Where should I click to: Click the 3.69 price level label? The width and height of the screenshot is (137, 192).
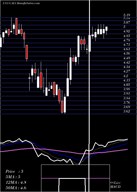[x=127, y=107]
